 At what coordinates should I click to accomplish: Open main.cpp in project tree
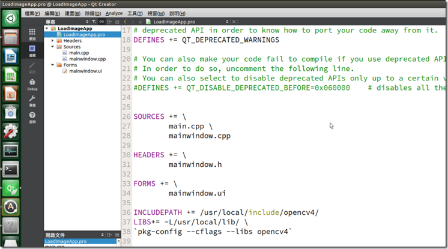[78, 53]
